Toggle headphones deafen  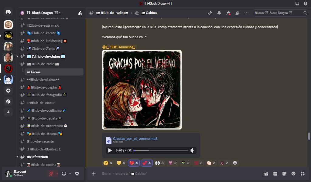(64, 174)
